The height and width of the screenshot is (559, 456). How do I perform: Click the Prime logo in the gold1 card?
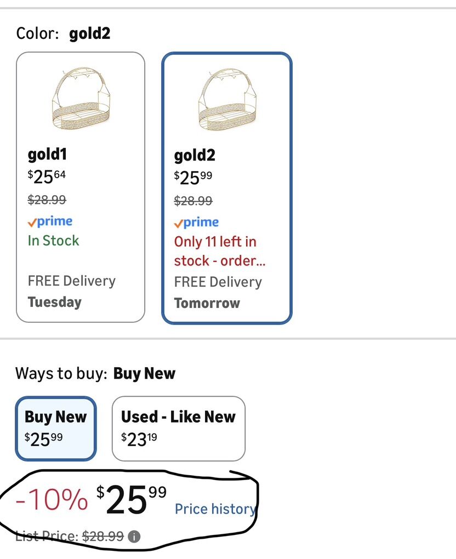[50, 221]
